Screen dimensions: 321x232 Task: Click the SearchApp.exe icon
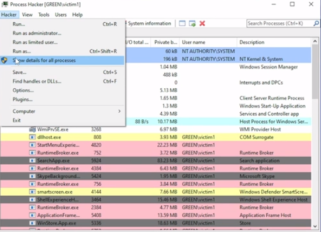click(x=32, y=161)
